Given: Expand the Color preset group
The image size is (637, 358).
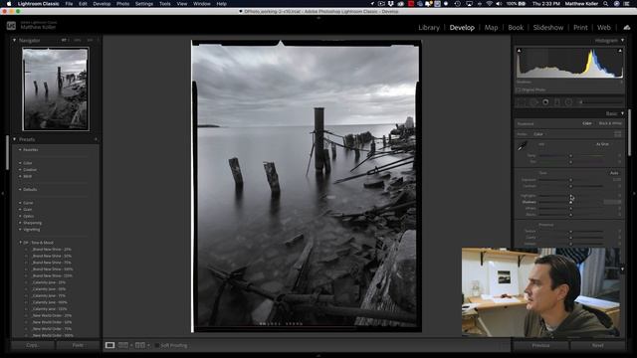Looking at the screenshot, I should tap(20, 163).
